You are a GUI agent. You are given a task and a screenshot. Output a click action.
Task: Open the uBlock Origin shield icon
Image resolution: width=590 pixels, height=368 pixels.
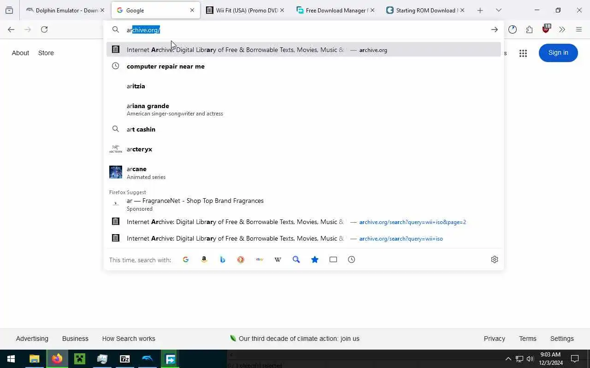coord(546,29)
